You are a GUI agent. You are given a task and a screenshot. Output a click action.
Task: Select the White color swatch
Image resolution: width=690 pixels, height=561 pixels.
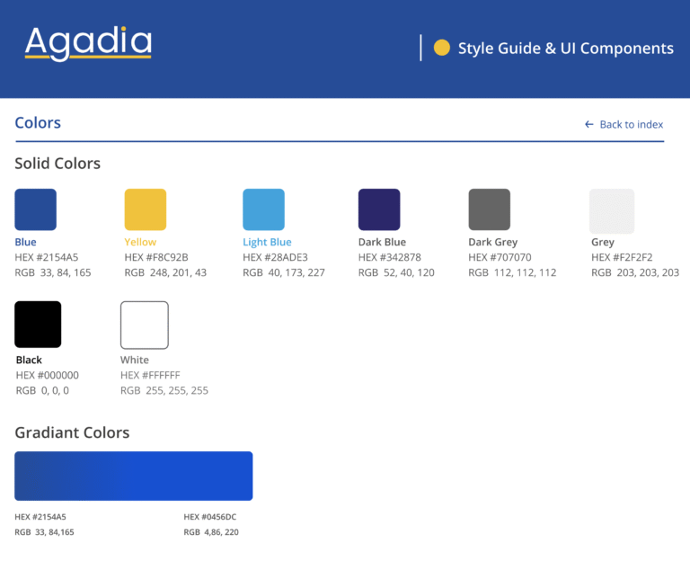[144, 325]
